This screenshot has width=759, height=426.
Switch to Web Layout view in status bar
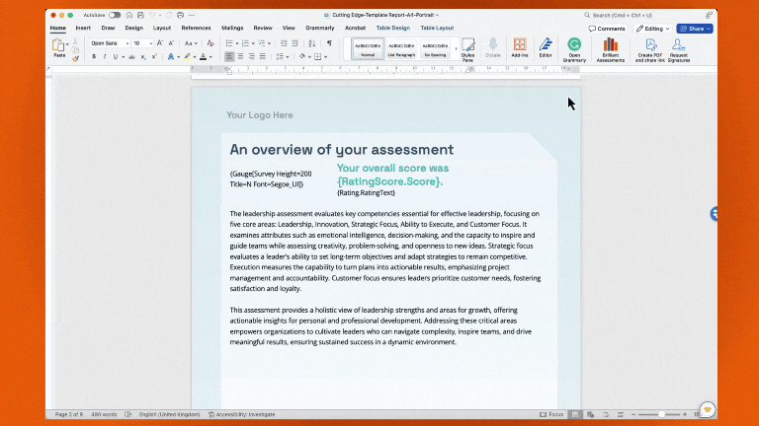(x=590, y=414)
